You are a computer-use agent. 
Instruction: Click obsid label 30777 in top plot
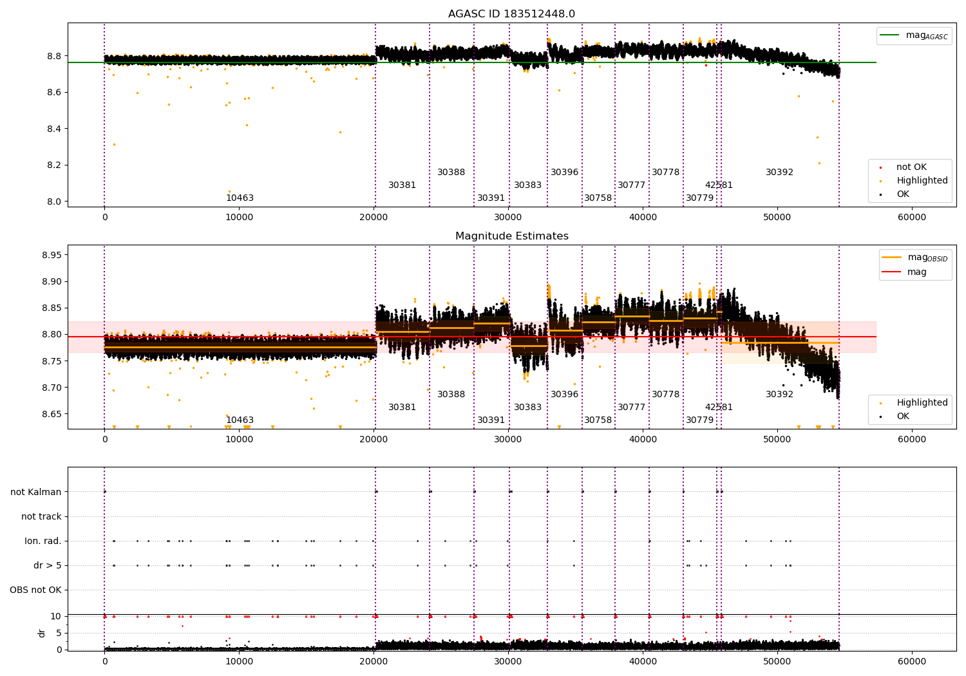coord(631,185)
